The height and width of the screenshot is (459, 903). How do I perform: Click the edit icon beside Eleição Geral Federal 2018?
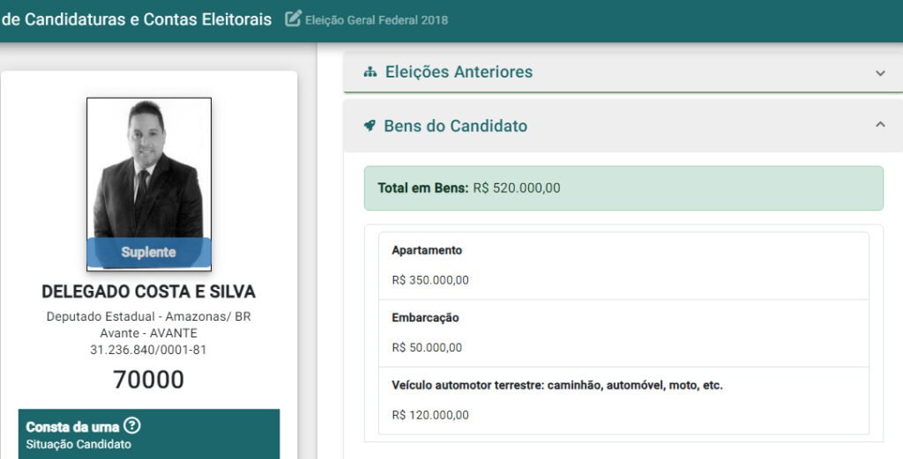click(293, 19)
